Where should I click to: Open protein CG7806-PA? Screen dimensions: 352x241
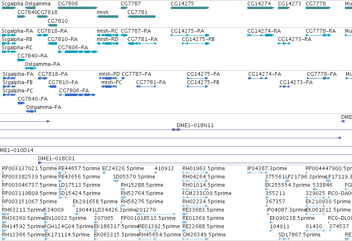(x=74, y=91)
